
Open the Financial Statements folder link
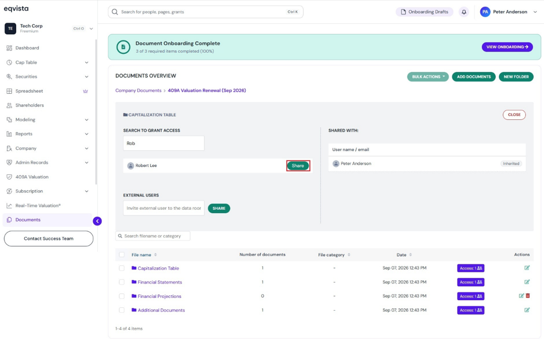point(159,282)
